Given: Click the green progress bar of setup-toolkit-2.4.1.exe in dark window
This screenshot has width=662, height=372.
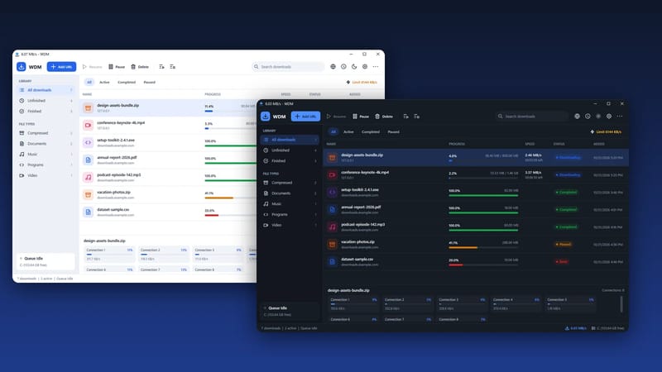Looking at the screenshot, I should (483, 196).
